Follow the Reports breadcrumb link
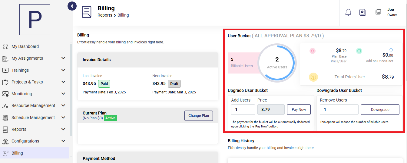This screenshot has height=163, width=407. (105, 15)
